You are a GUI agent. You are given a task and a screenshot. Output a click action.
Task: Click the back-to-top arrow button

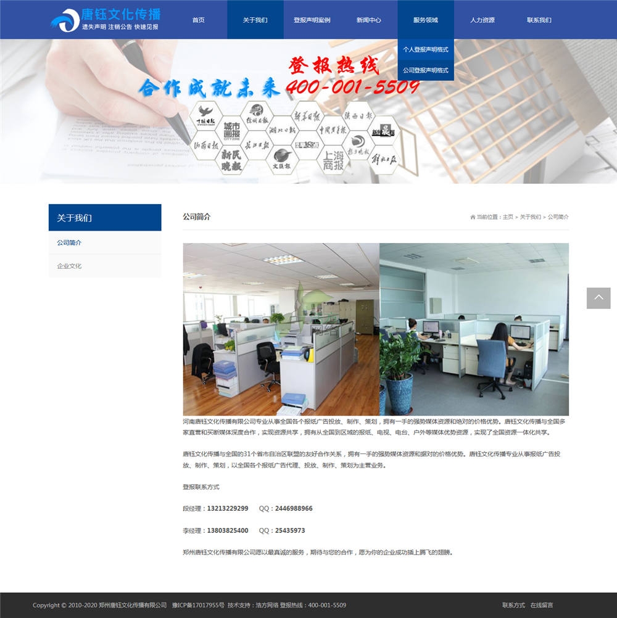(598, 298)
